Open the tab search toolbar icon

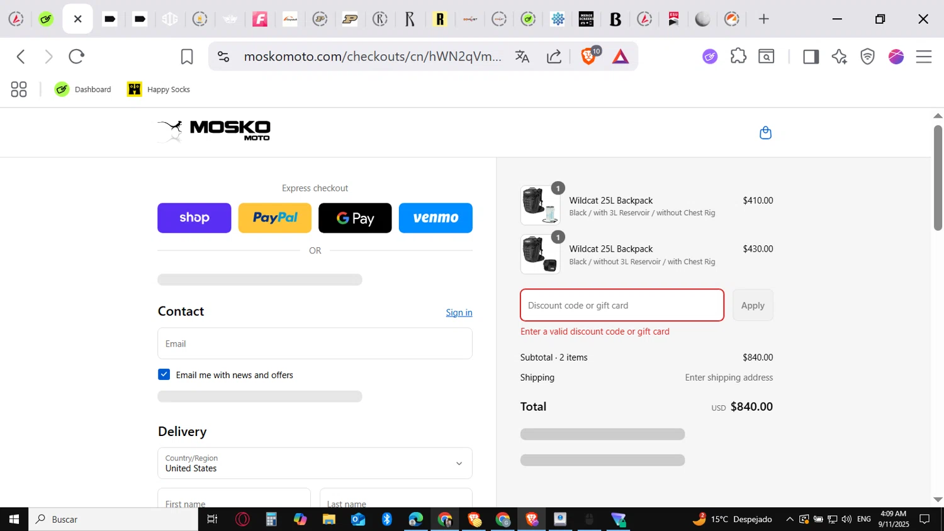coord(766,57)
